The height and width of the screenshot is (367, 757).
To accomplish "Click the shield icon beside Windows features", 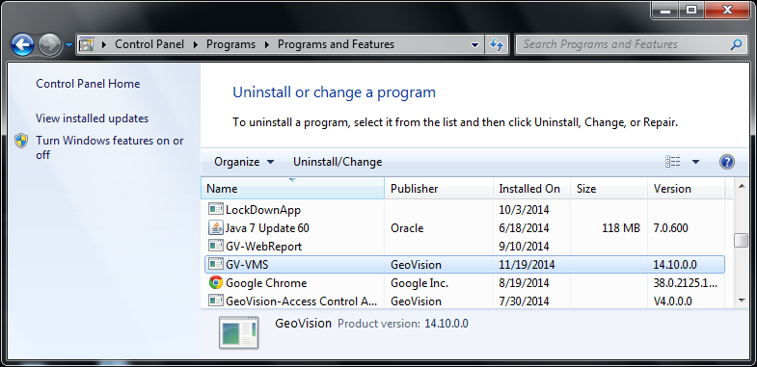I will click(x=21, y=141).
